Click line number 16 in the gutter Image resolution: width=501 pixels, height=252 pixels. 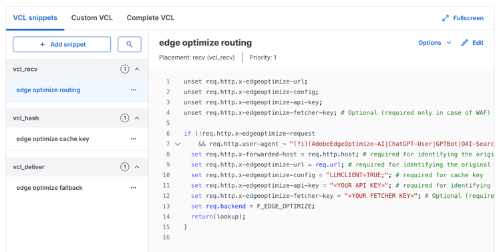point(166,237)
